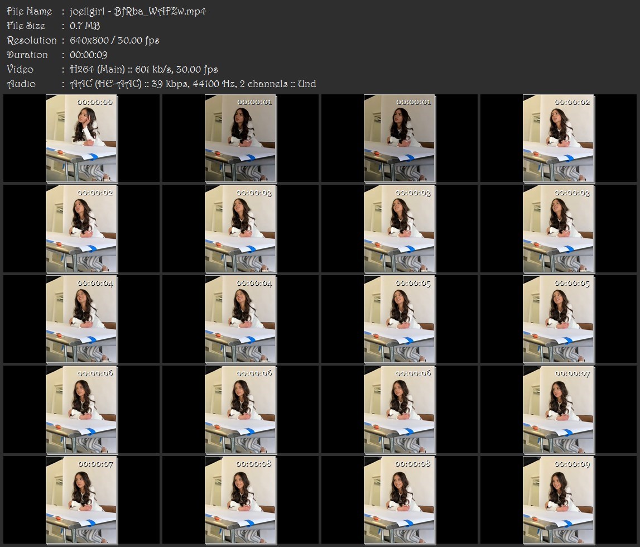Select the Duration value 00:00:09 in the header
640x547 pixels.
89,55
